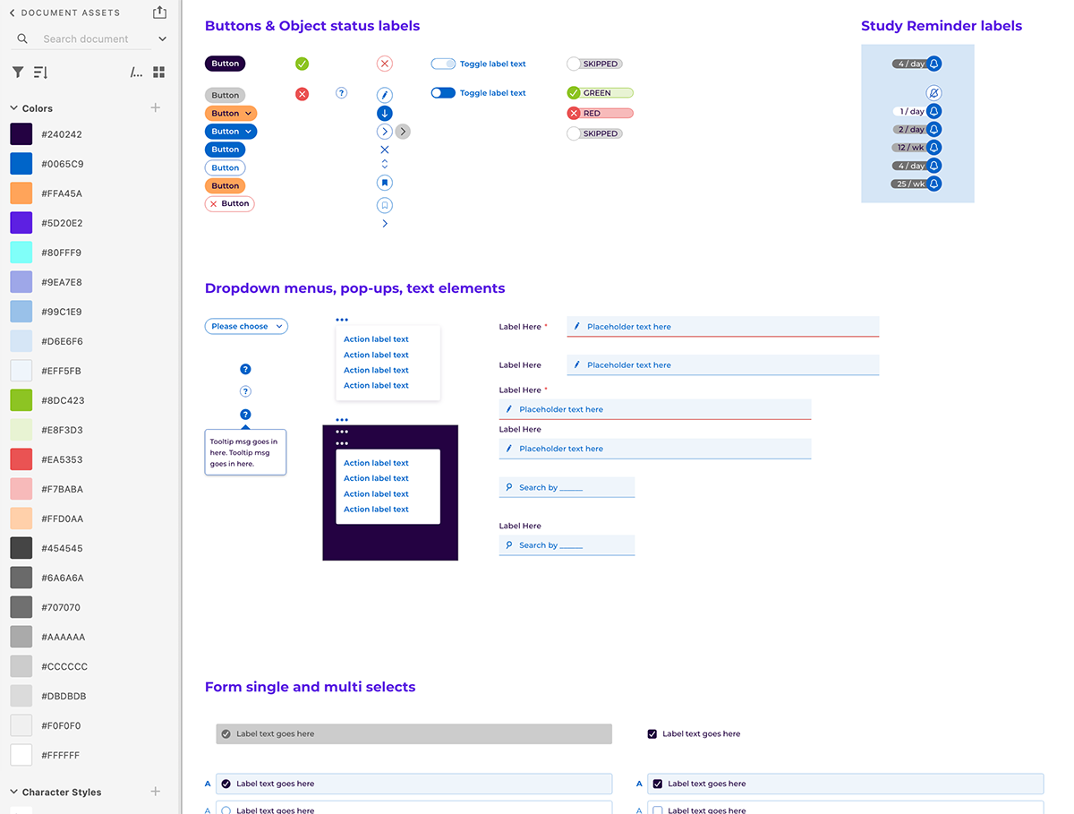The width and height of the screenshot is (1074, 814).
Task: Click the share icon in Document Assets header
Action: [159, 13]
